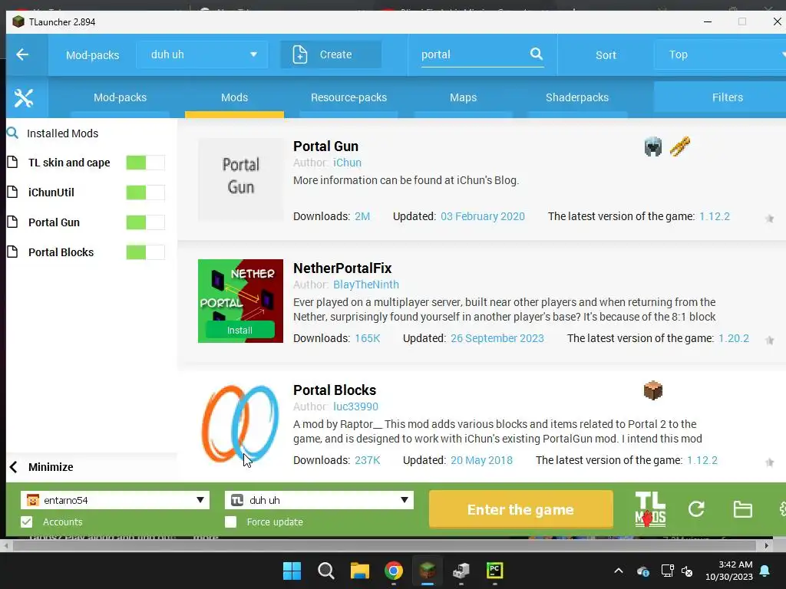Open author iChun link

click(347, 163)
